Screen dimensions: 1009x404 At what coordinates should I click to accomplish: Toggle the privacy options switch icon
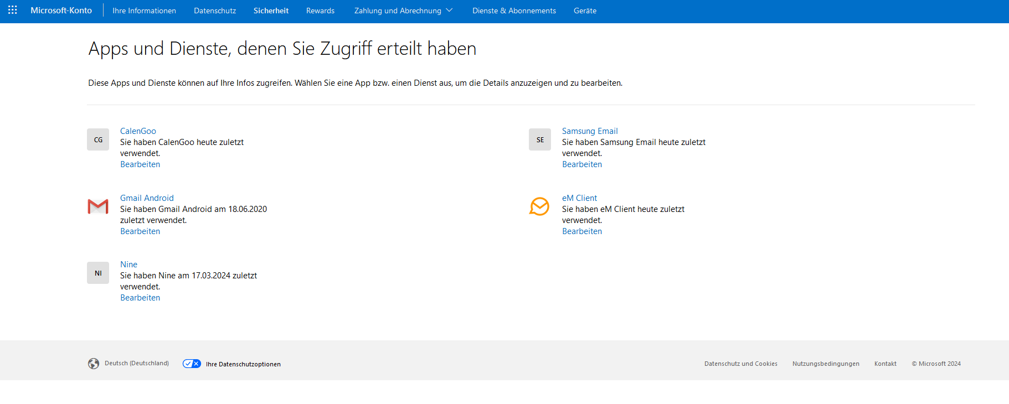tap(192, 364)
